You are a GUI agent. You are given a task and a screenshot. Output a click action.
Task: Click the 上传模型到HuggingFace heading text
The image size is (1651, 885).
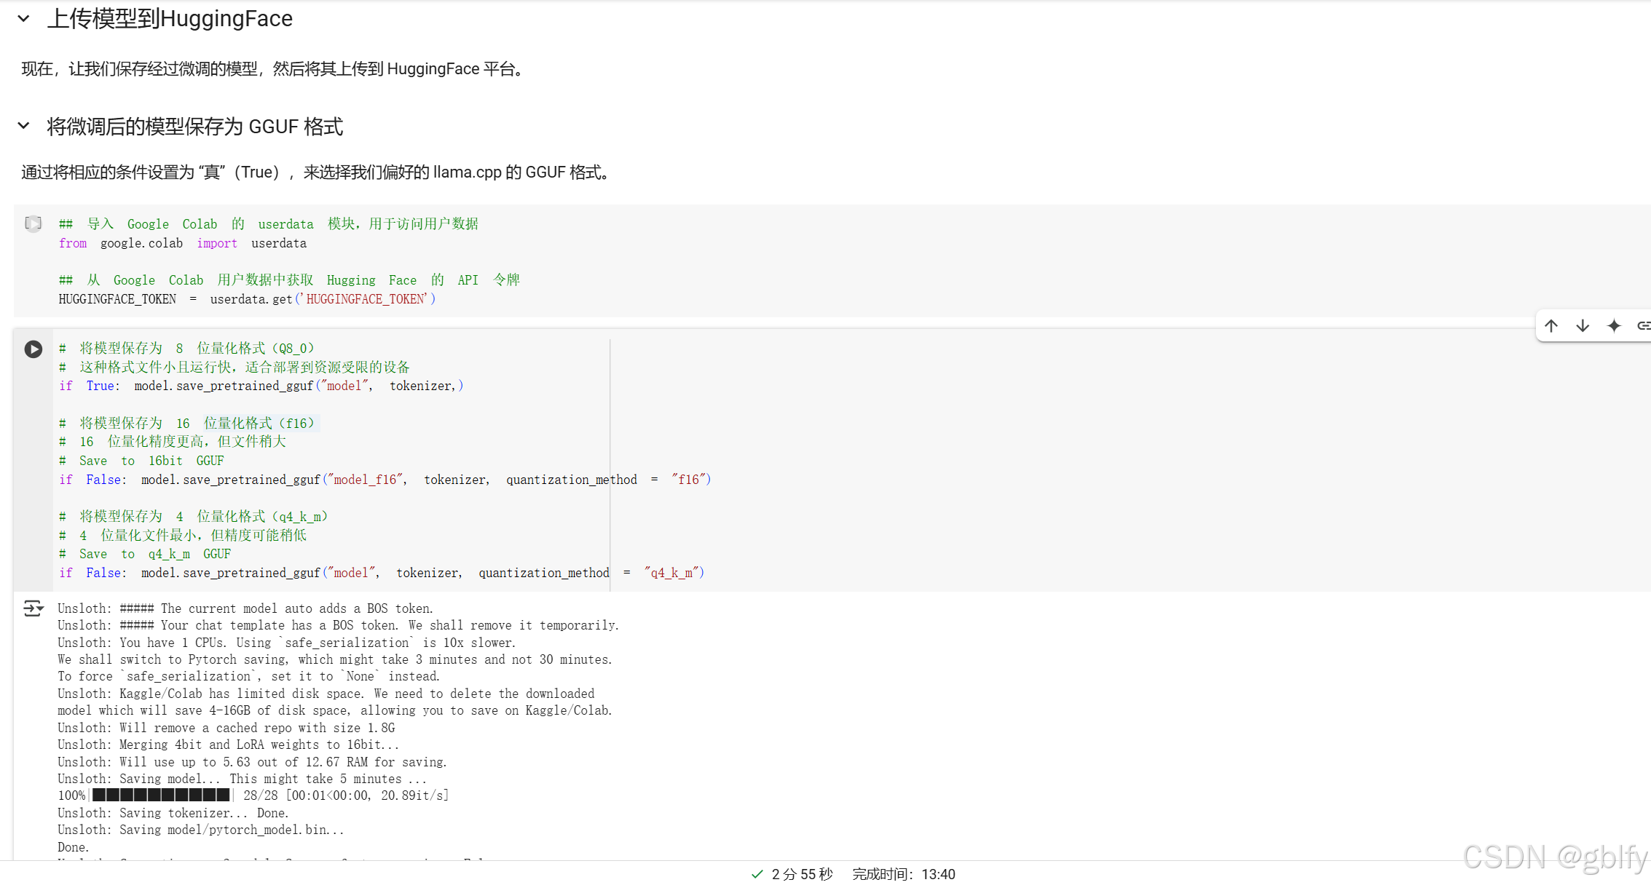click(170, 19)
